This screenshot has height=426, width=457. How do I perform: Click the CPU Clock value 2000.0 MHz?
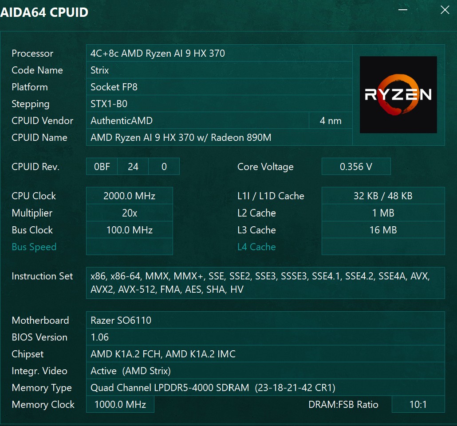click(130, 196)
